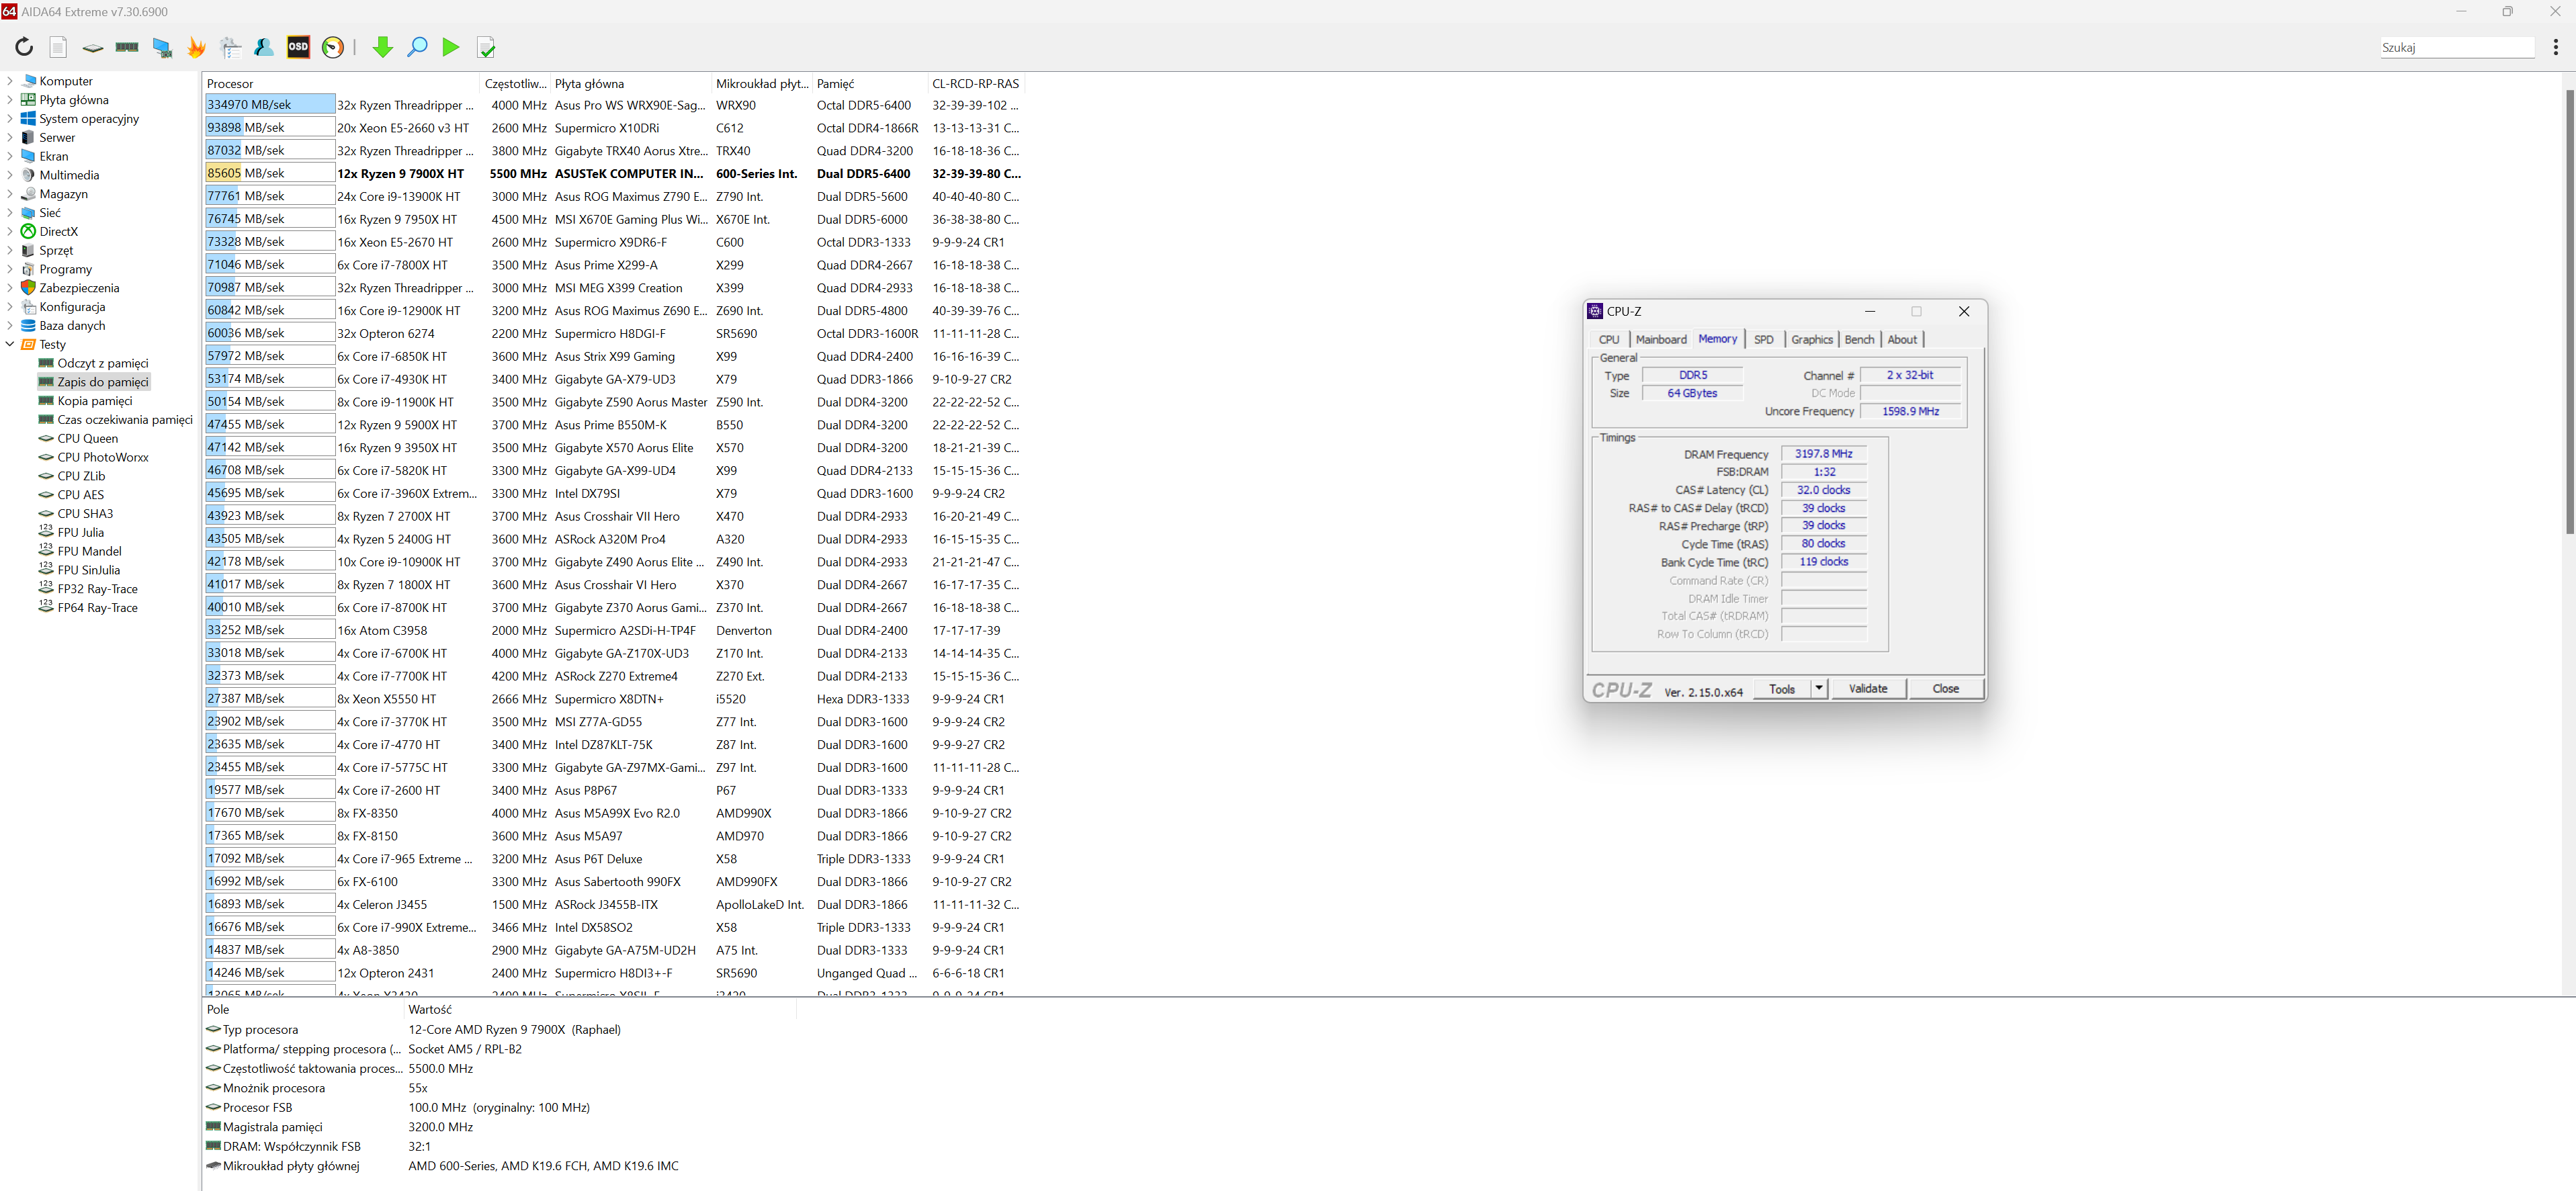Click the Close button in CPU-Z
The image size is (2576, 1191).
pos(1945,688)
